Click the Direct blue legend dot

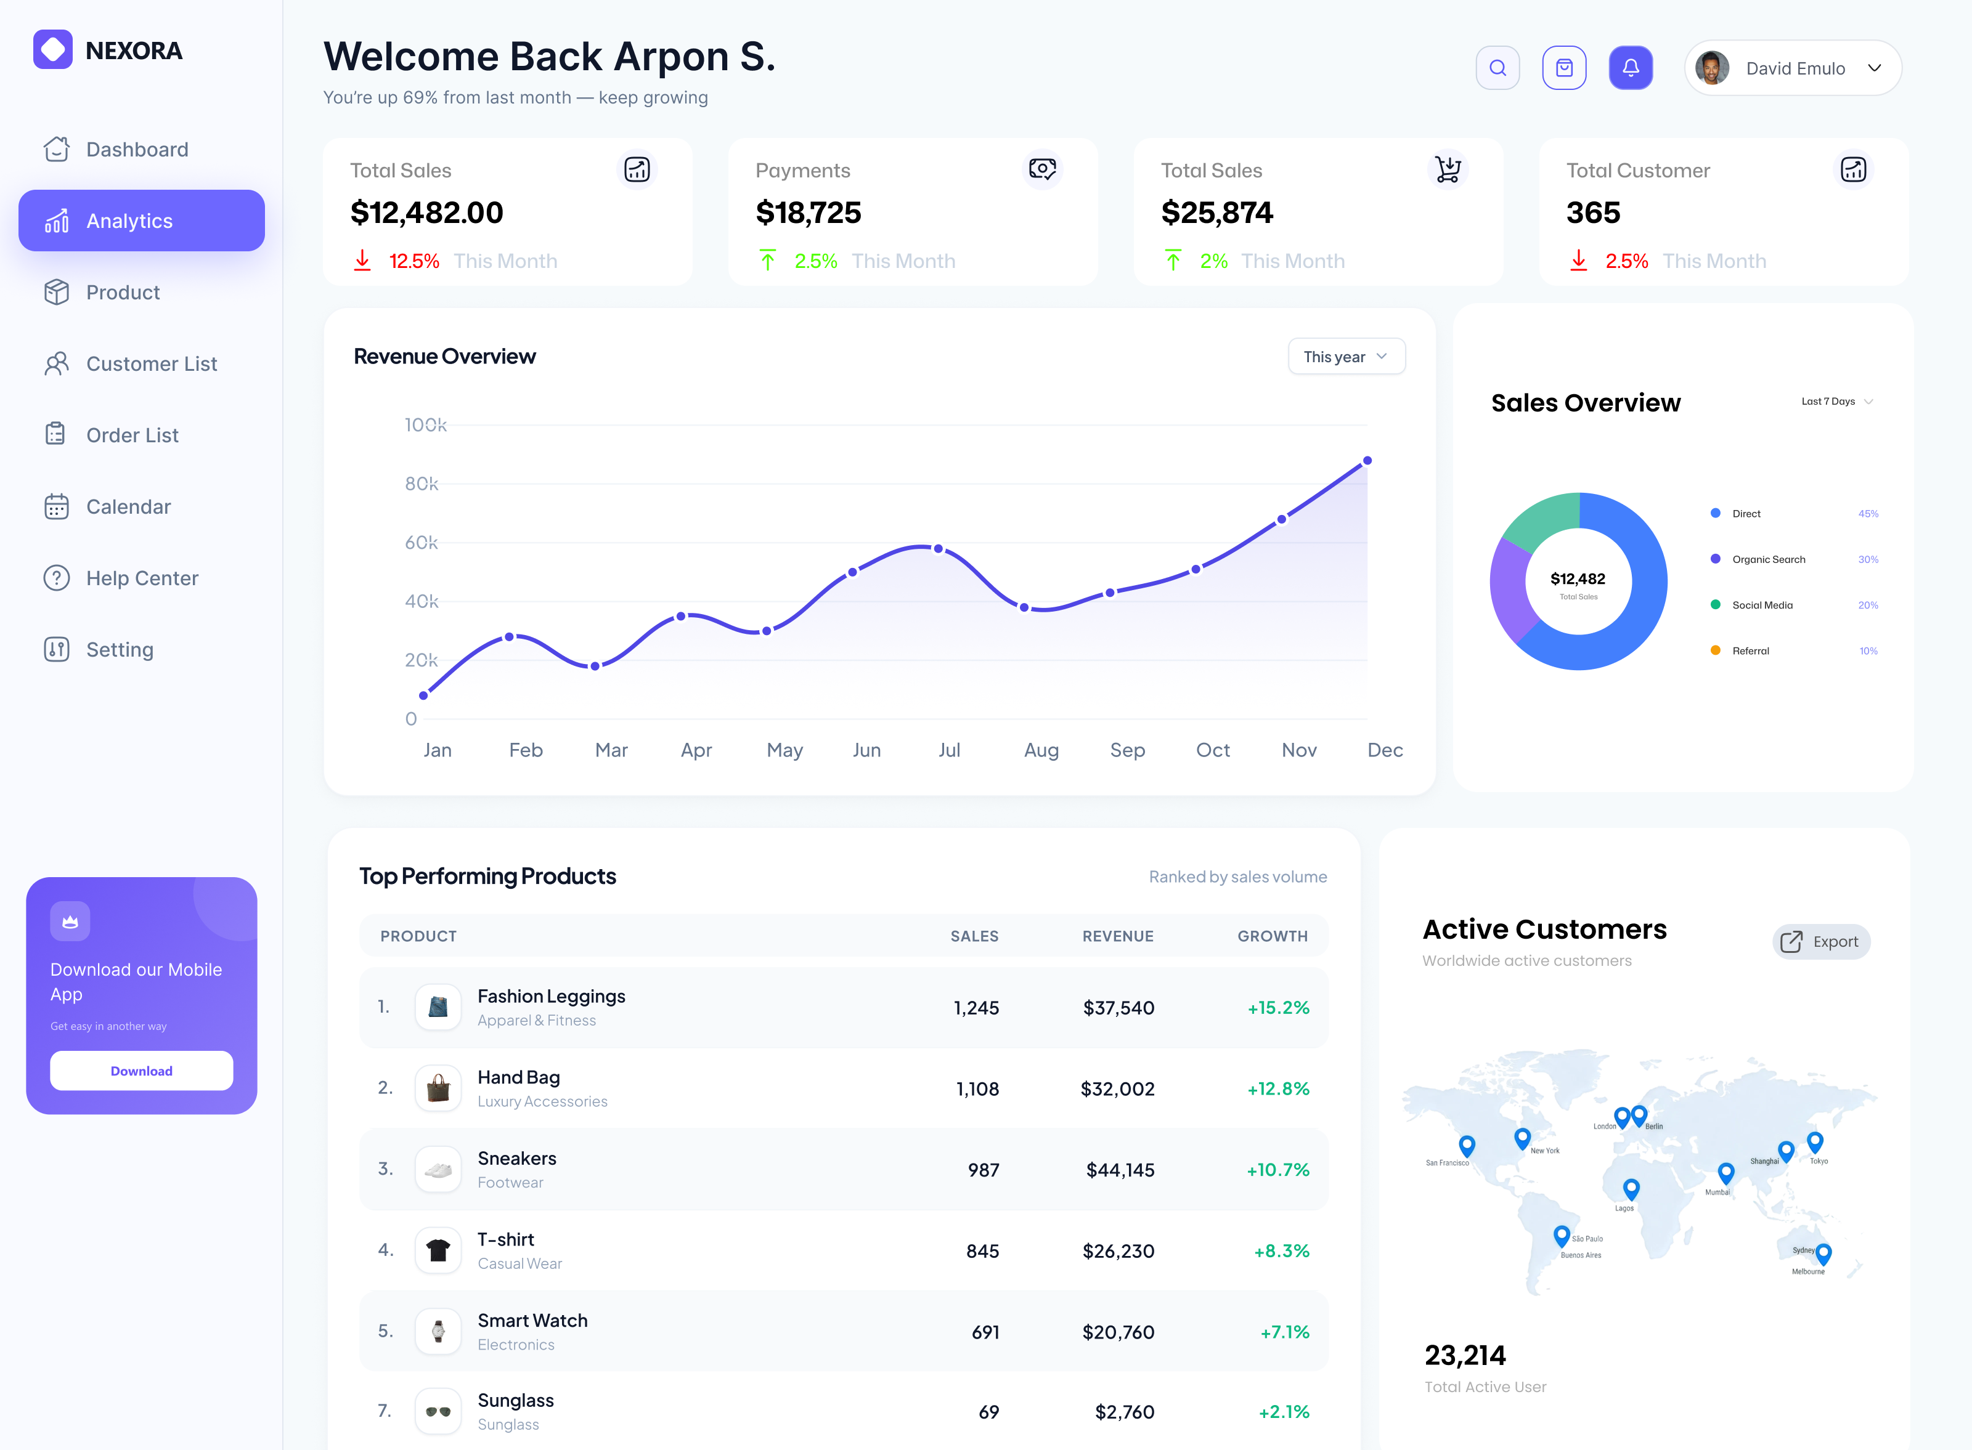click(1715, 514)
